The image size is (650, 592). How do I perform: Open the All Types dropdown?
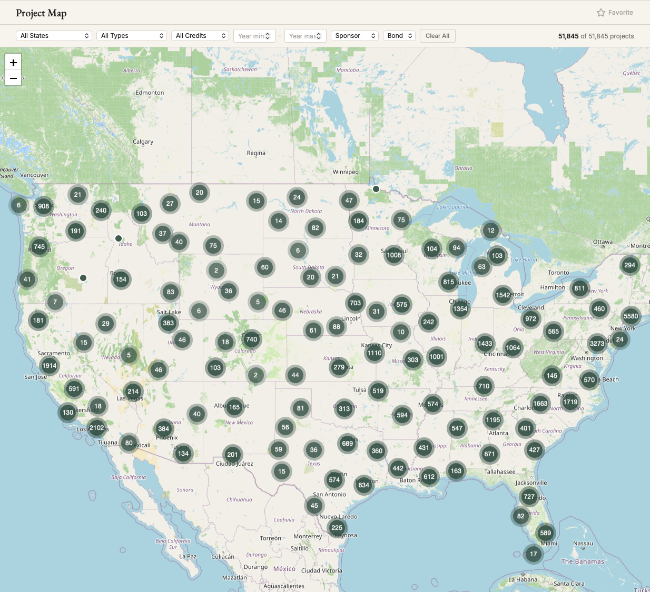point(132,36)
